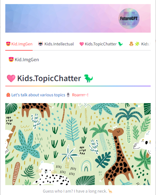Click 'Let's talk about various topics' text
This screenshot has width=156, height=195.
pyautogui.click(x=38, y=95)
